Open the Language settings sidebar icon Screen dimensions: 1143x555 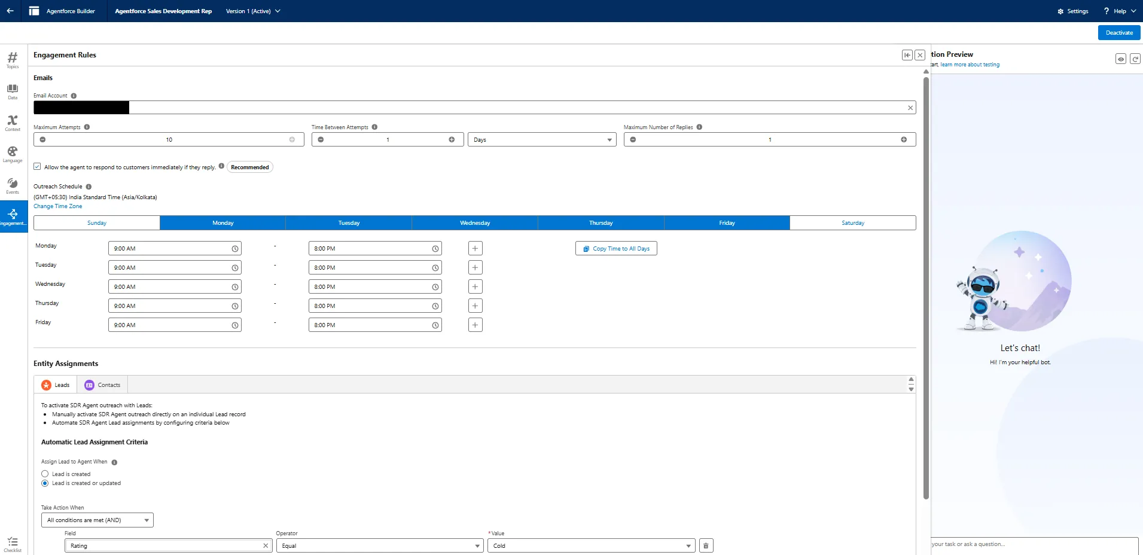point(13,154)
